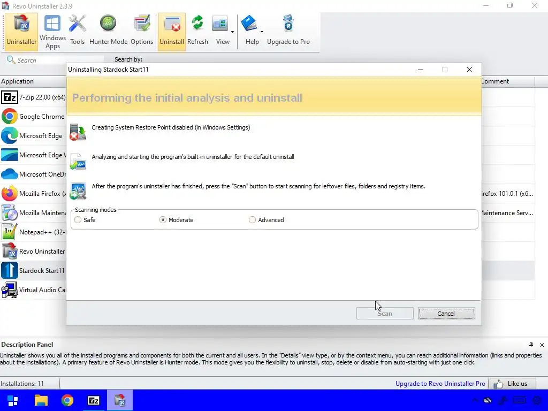The width and height of the screenshot is (548, 411).
Task: Close the Description Panel
Action: tap(542, 345)
